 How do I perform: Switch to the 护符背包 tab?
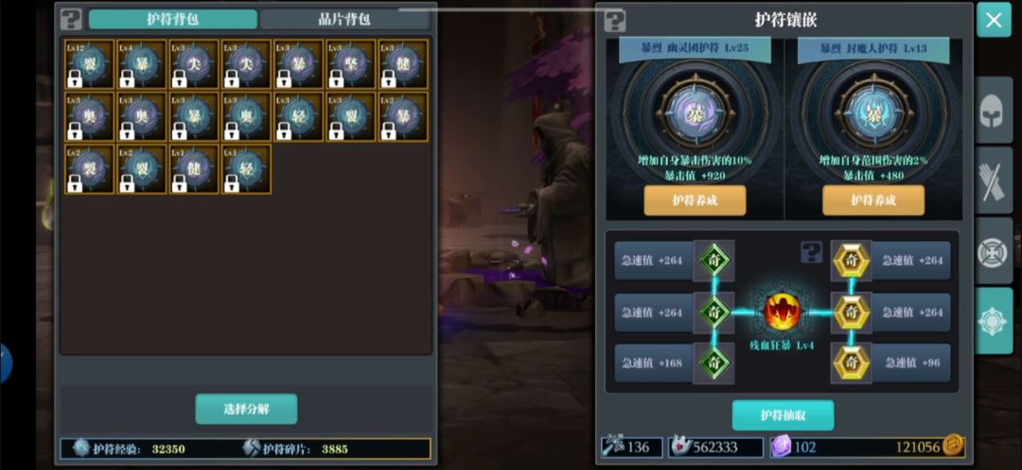click(x=173, y=19)
